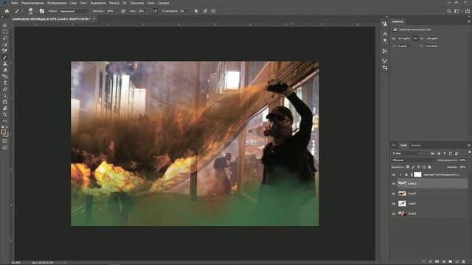Open the brush preset picker arrow

click(36, 11)
